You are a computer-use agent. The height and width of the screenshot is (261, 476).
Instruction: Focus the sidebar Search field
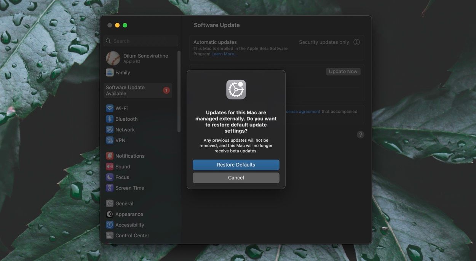pyautogui.click(x=141, y=41)
